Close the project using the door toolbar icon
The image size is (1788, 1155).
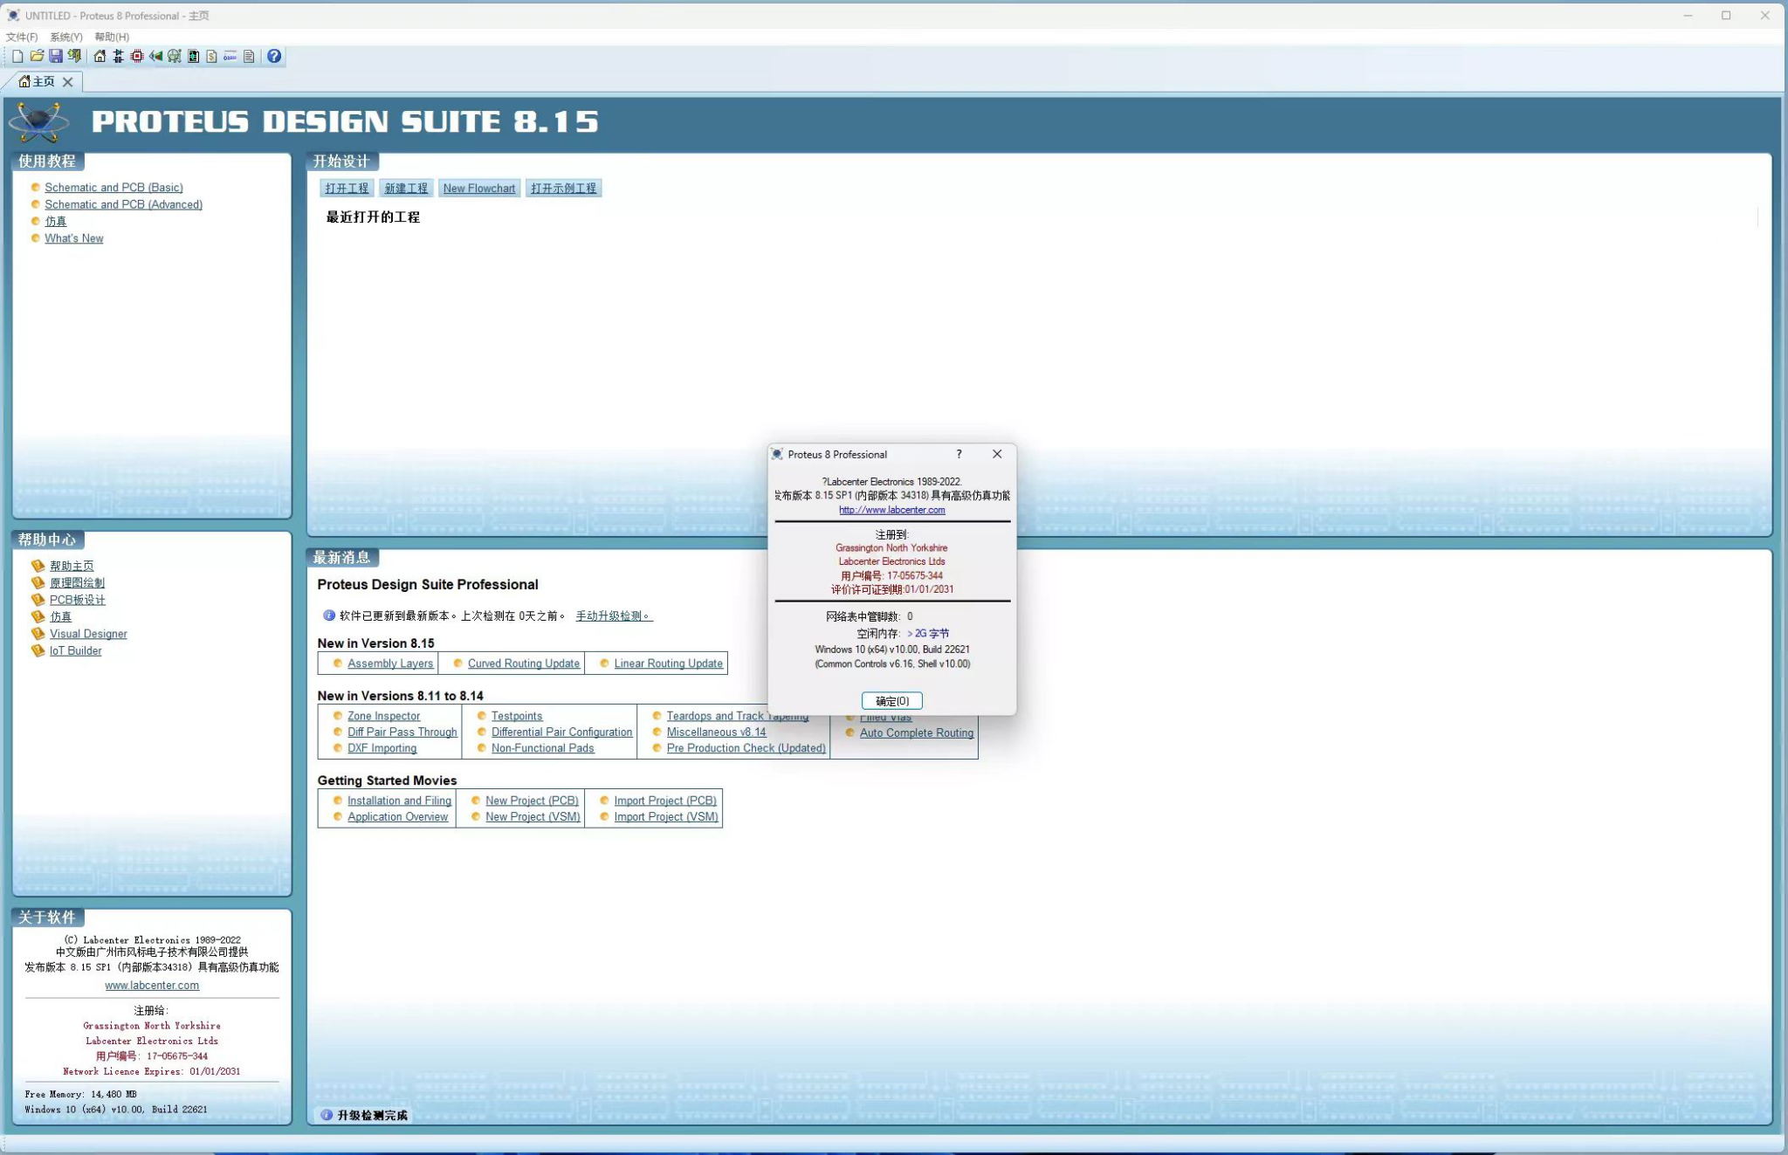click(x=74, y=57)
